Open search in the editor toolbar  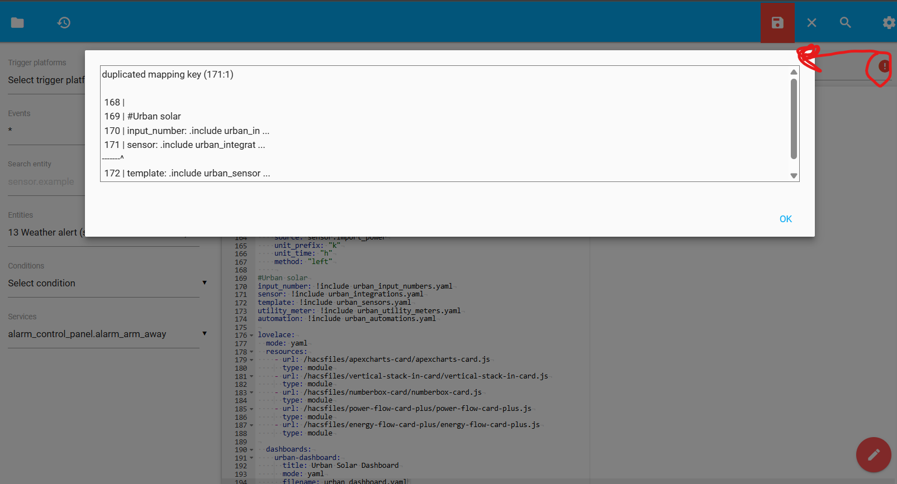pyautogui.click(x=845, y=23)
